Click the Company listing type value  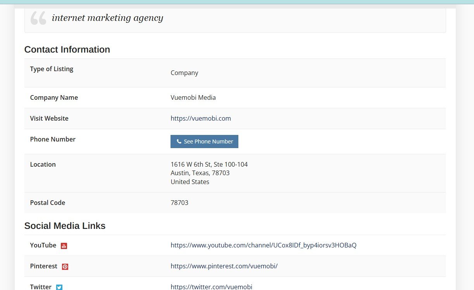pyautogui.click(x=184, y=73)
